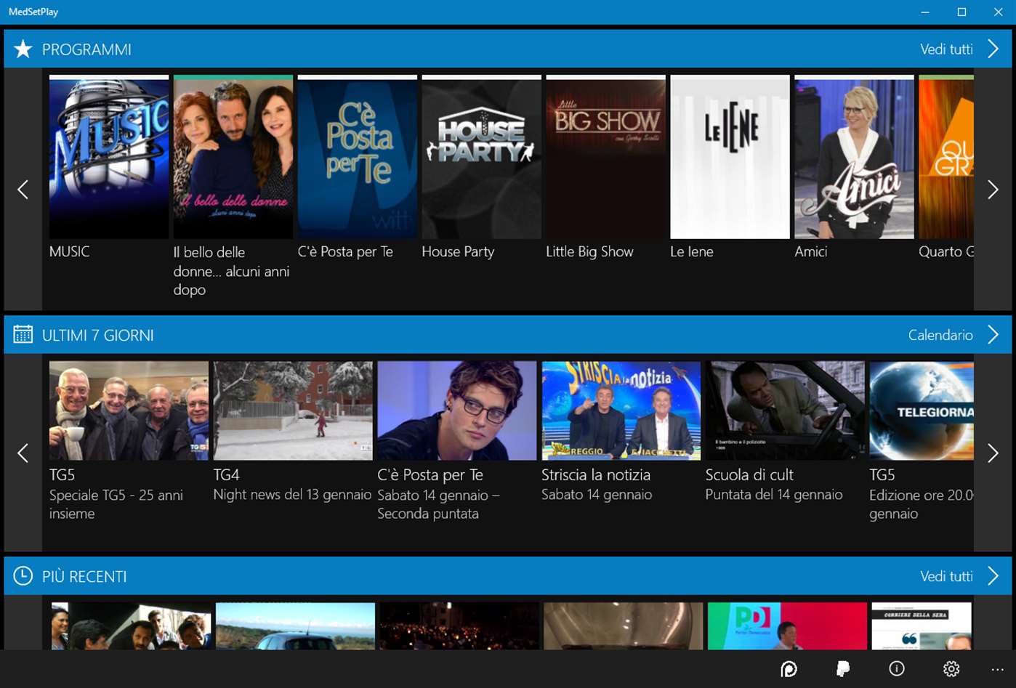This screenshot has width=1016, height=688.
Task: Open the Le Iene program poster
Action: [730, 157]
